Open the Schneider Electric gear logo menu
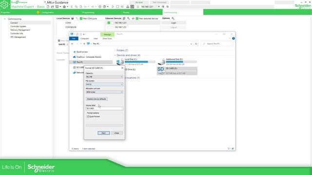312x175 pixels. point(5,4)
